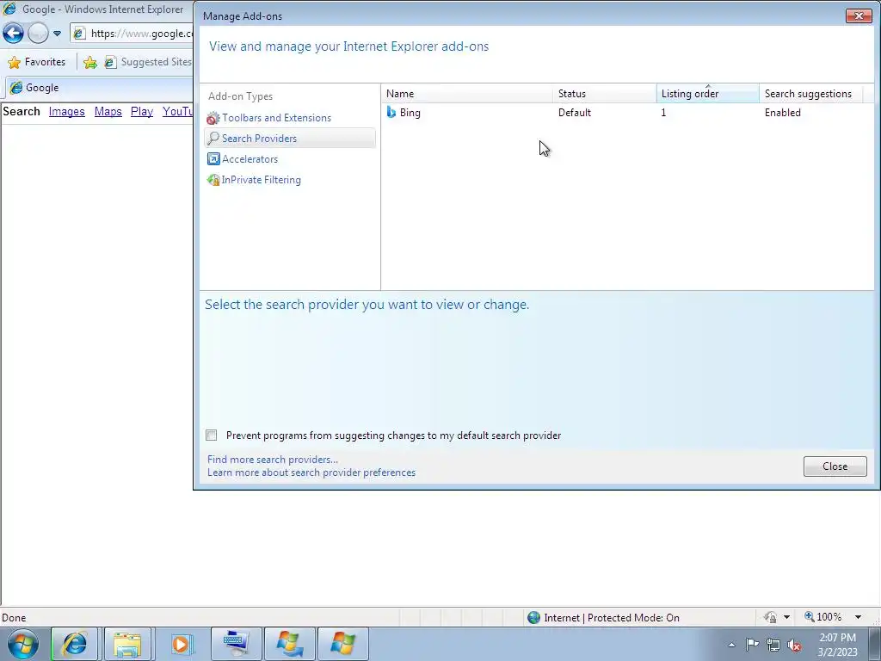Click the Windows flag with arrow taskbar icon
Image resolution: width=881 pixels, height=661 pixels.
click(289, 644)
